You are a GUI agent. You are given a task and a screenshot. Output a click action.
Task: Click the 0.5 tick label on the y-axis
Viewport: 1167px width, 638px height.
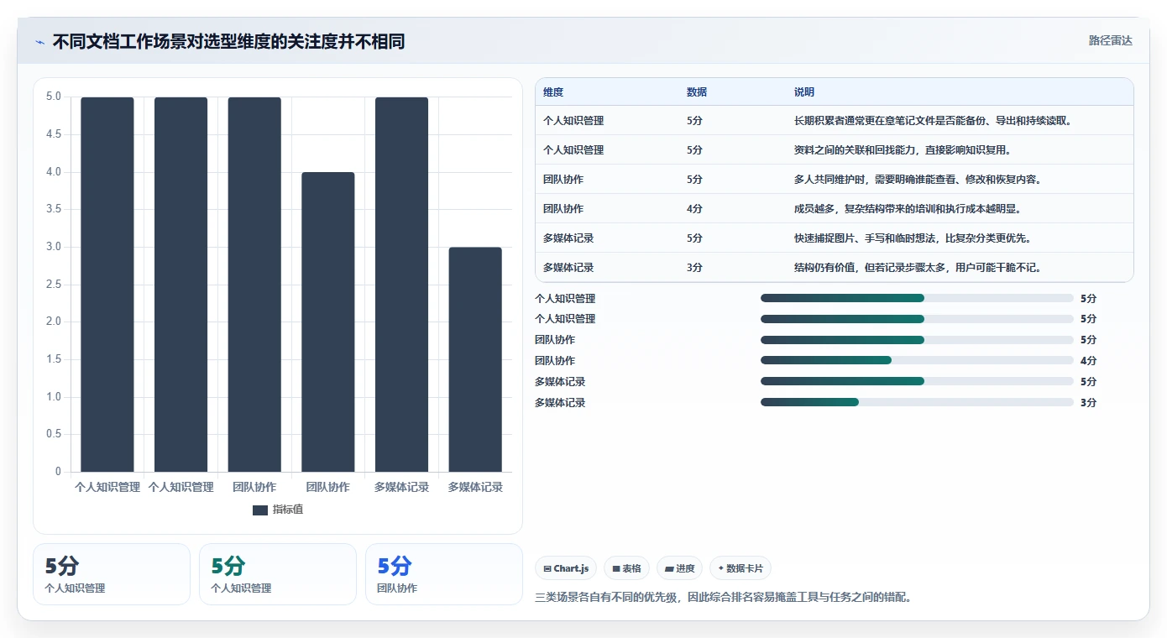pos(54,434)
